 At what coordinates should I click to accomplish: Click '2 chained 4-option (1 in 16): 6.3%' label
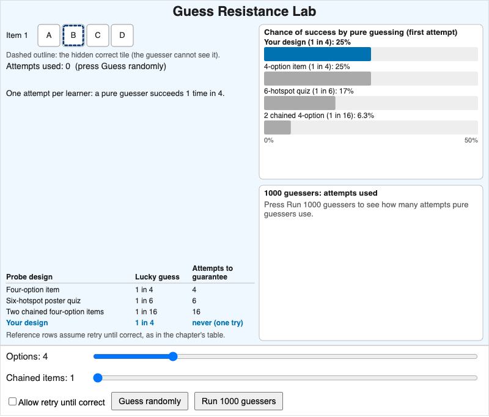[x=319, y=116]
